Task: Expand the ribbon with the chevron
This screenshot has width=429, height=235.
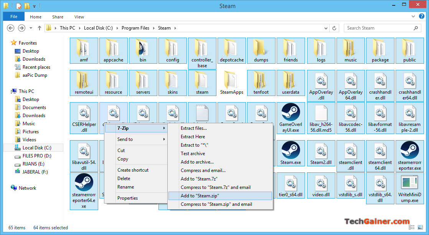Action: [x=413, y=17]
